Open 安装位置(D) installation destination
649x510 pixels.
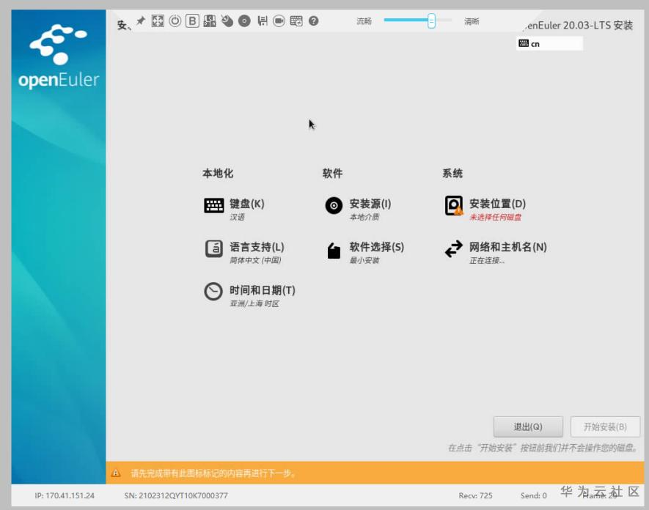(485, 210)
